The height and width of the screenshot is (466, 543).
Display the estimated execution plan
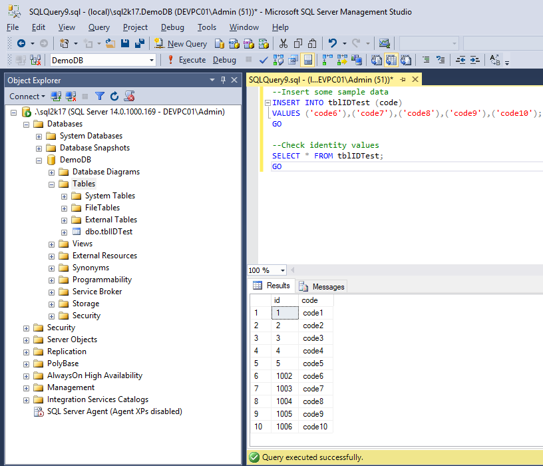[278, 61]
